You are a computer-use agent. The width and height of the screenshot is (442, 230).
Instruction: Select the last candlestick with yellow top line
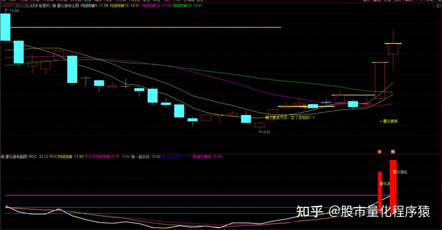click(x=393, y=49)
